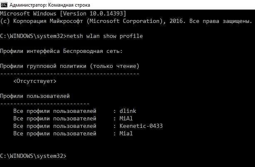
Task: Click the 'netsh wlan show profile' command text
Action: coord(105,36)
